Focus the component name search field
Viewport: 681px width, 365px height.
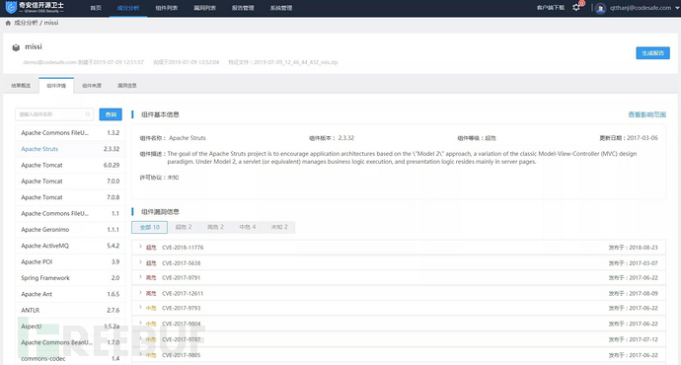54,114
